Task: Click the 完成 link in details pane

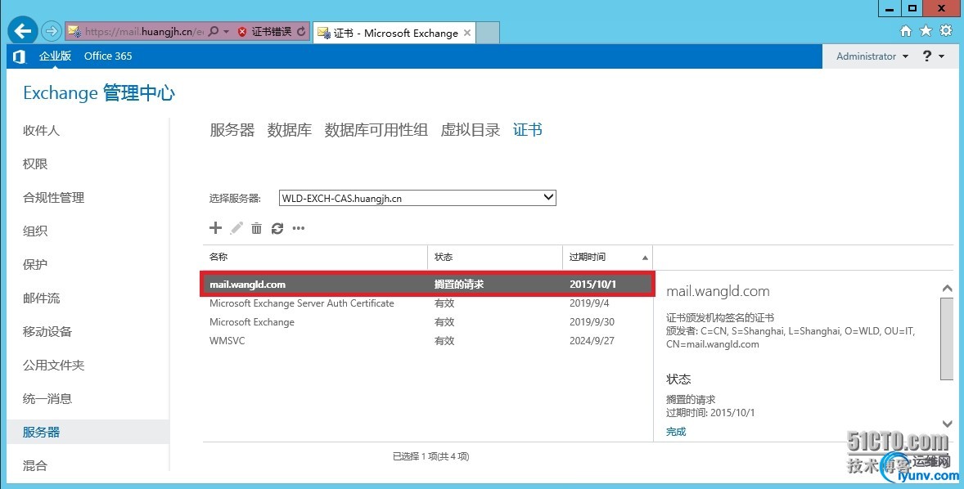Action: click(676, 431)
